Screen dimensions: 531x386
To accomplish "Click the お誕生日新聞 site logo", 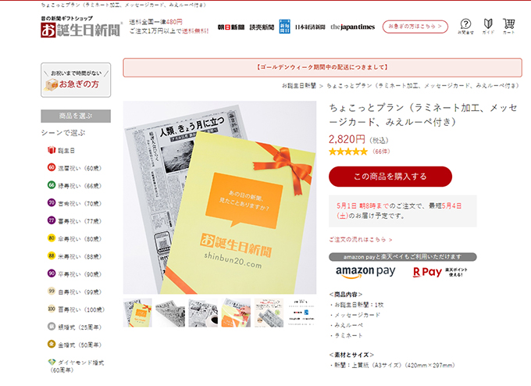I will click(81, 27).
